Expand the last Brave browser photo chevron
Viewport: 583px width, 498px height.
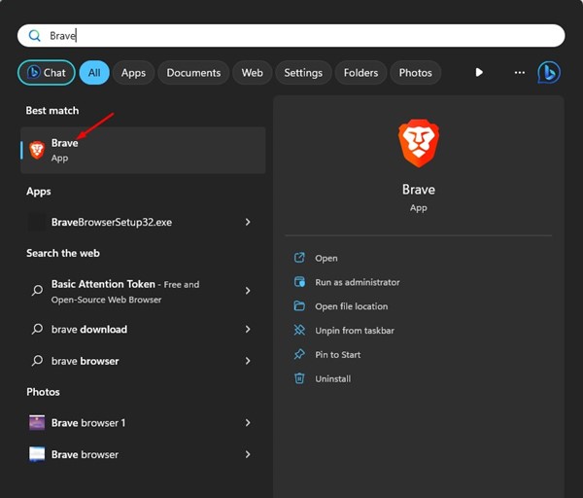tap(248, 454)
